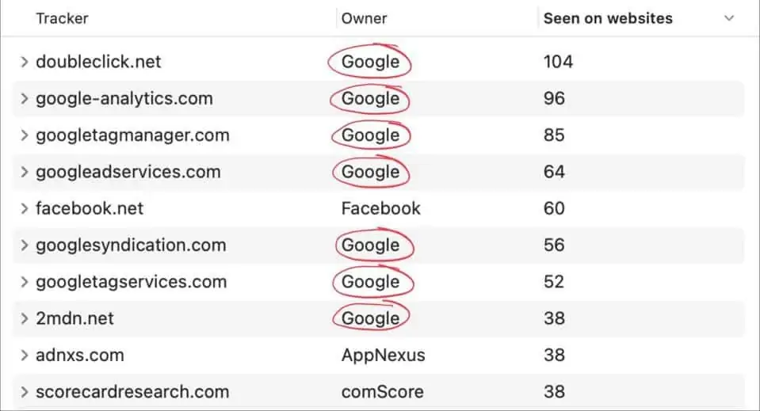Screen dimensions: 760x411
Task: Click the comScore owner cell
Action: click(382, 392)
